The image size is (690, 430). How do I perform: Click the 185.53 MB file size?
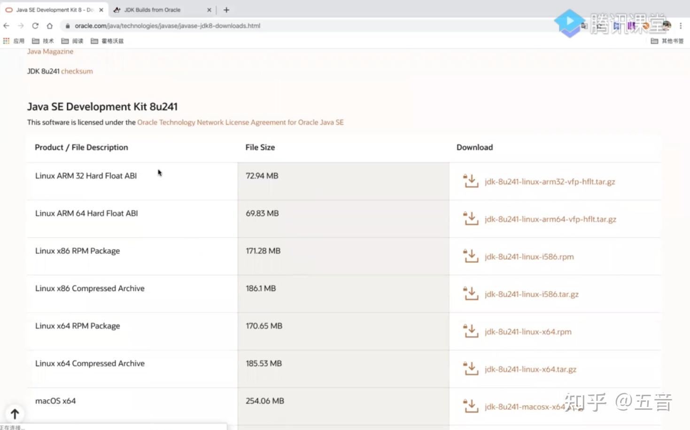264,364
